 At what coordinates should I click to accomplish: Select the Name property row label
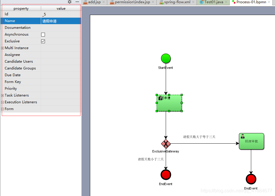pos(10,21)
